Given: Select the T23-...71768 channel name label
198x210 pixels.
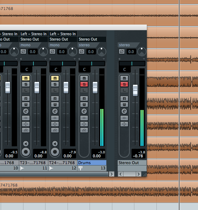Looking at the screenshot, I should tap(33, 163).
